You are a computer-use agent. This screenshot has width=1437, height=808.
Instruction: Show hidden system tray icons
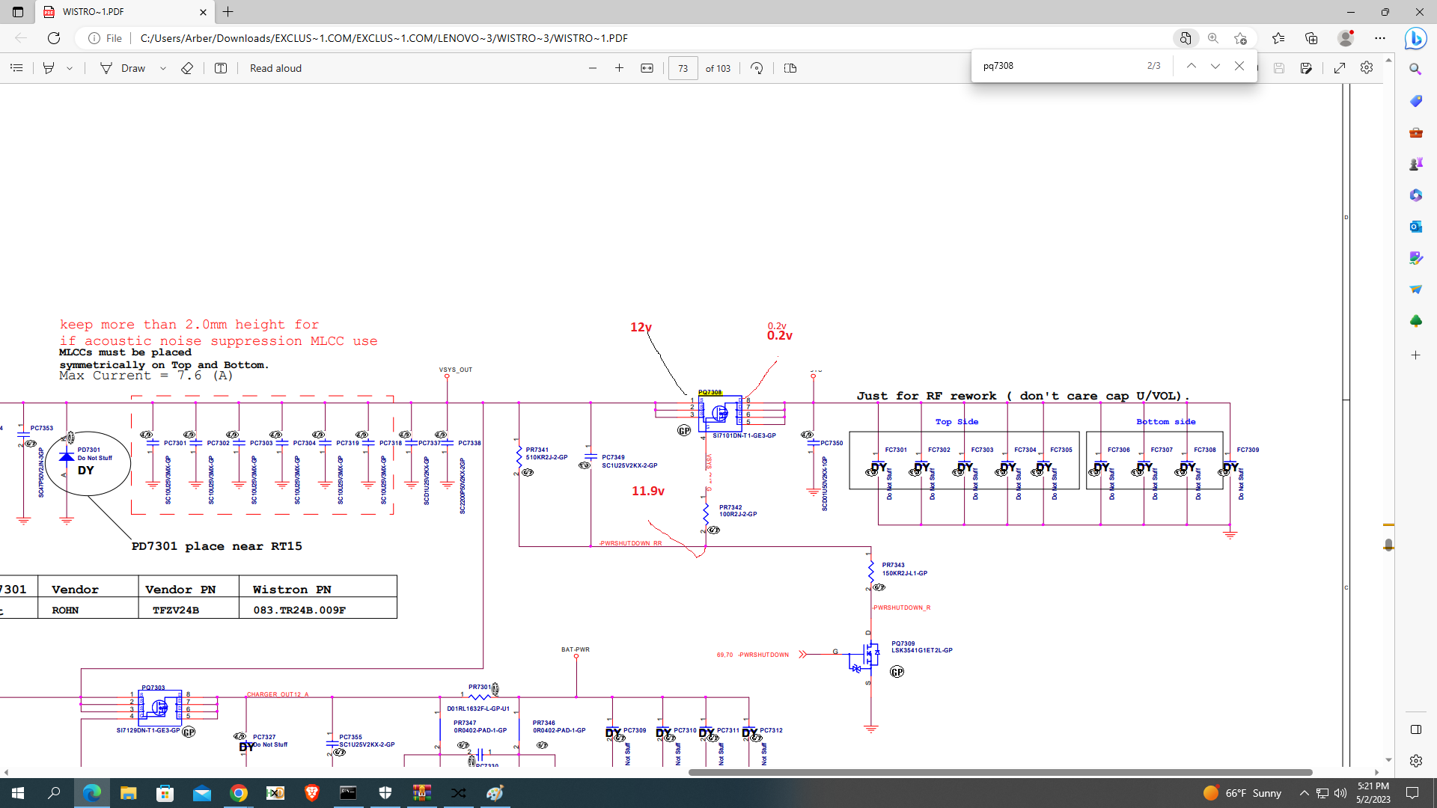click(1304, 793)
